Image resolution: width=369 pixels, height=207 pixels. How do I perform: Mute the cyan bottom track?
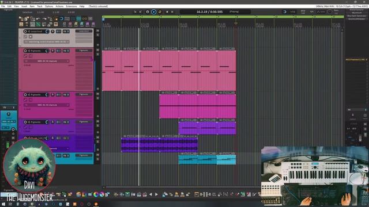coord(97,155)
